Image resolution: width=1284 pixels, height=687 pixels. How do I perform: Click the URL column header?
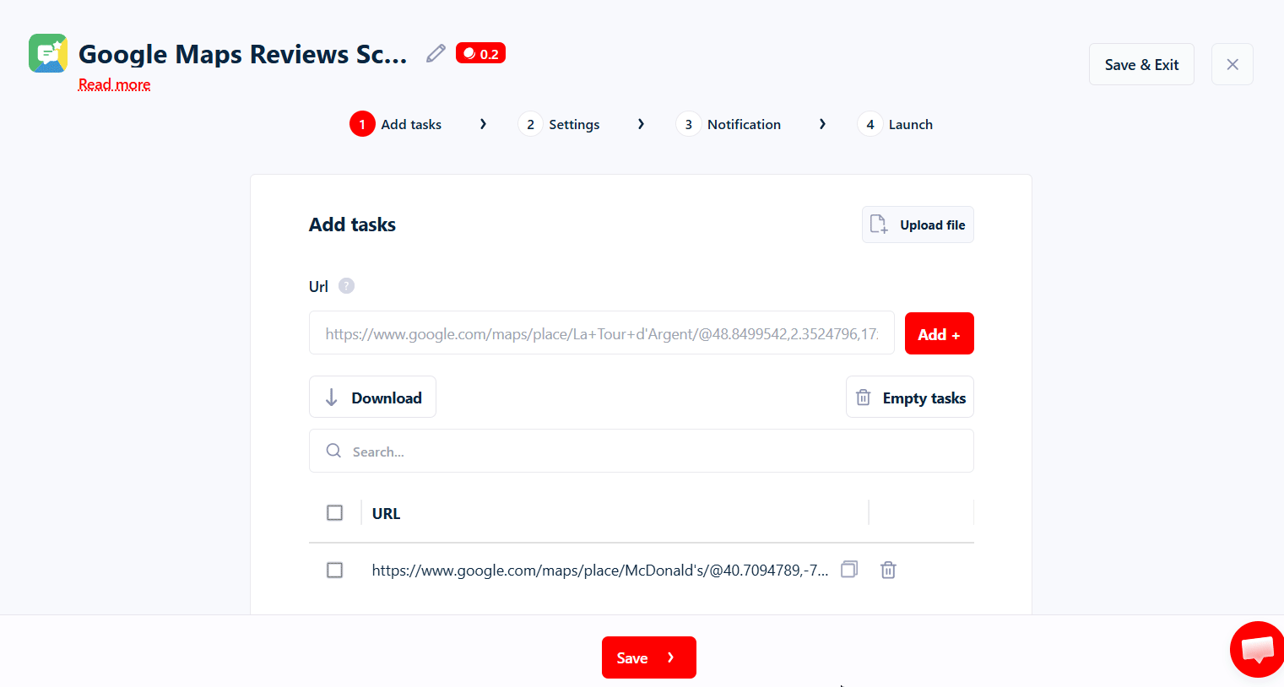[386, 513]
